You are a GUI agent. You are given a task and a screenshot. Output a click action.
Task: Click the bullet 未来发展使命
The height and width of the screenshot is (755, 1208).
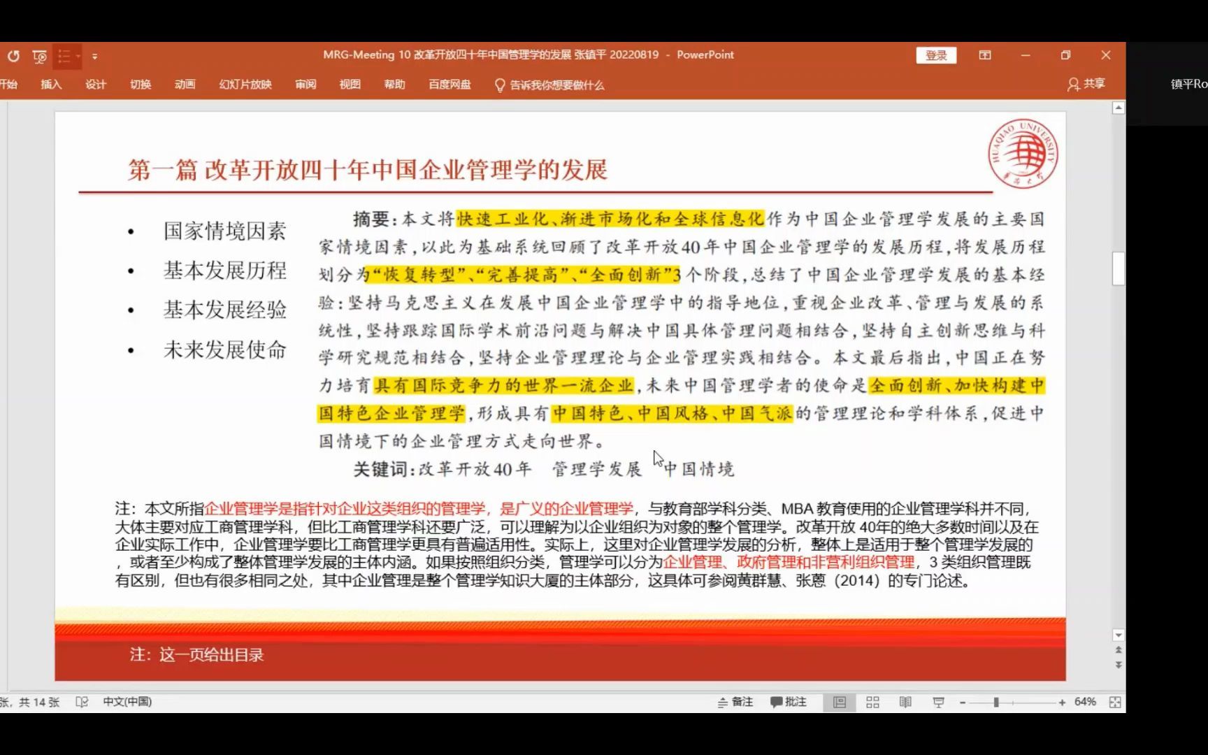click(224, 350)
